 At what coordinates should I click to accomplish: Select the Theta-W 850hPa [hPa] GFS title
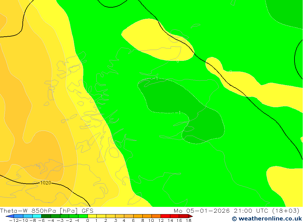pyautogui.click(x=47, y=210)
